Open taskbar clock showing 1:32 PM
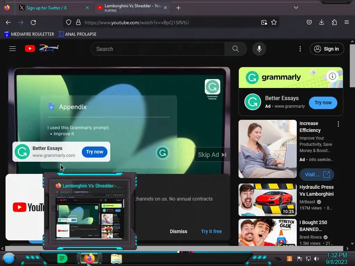Screen dimensions: 355x266 coord(337,258)
